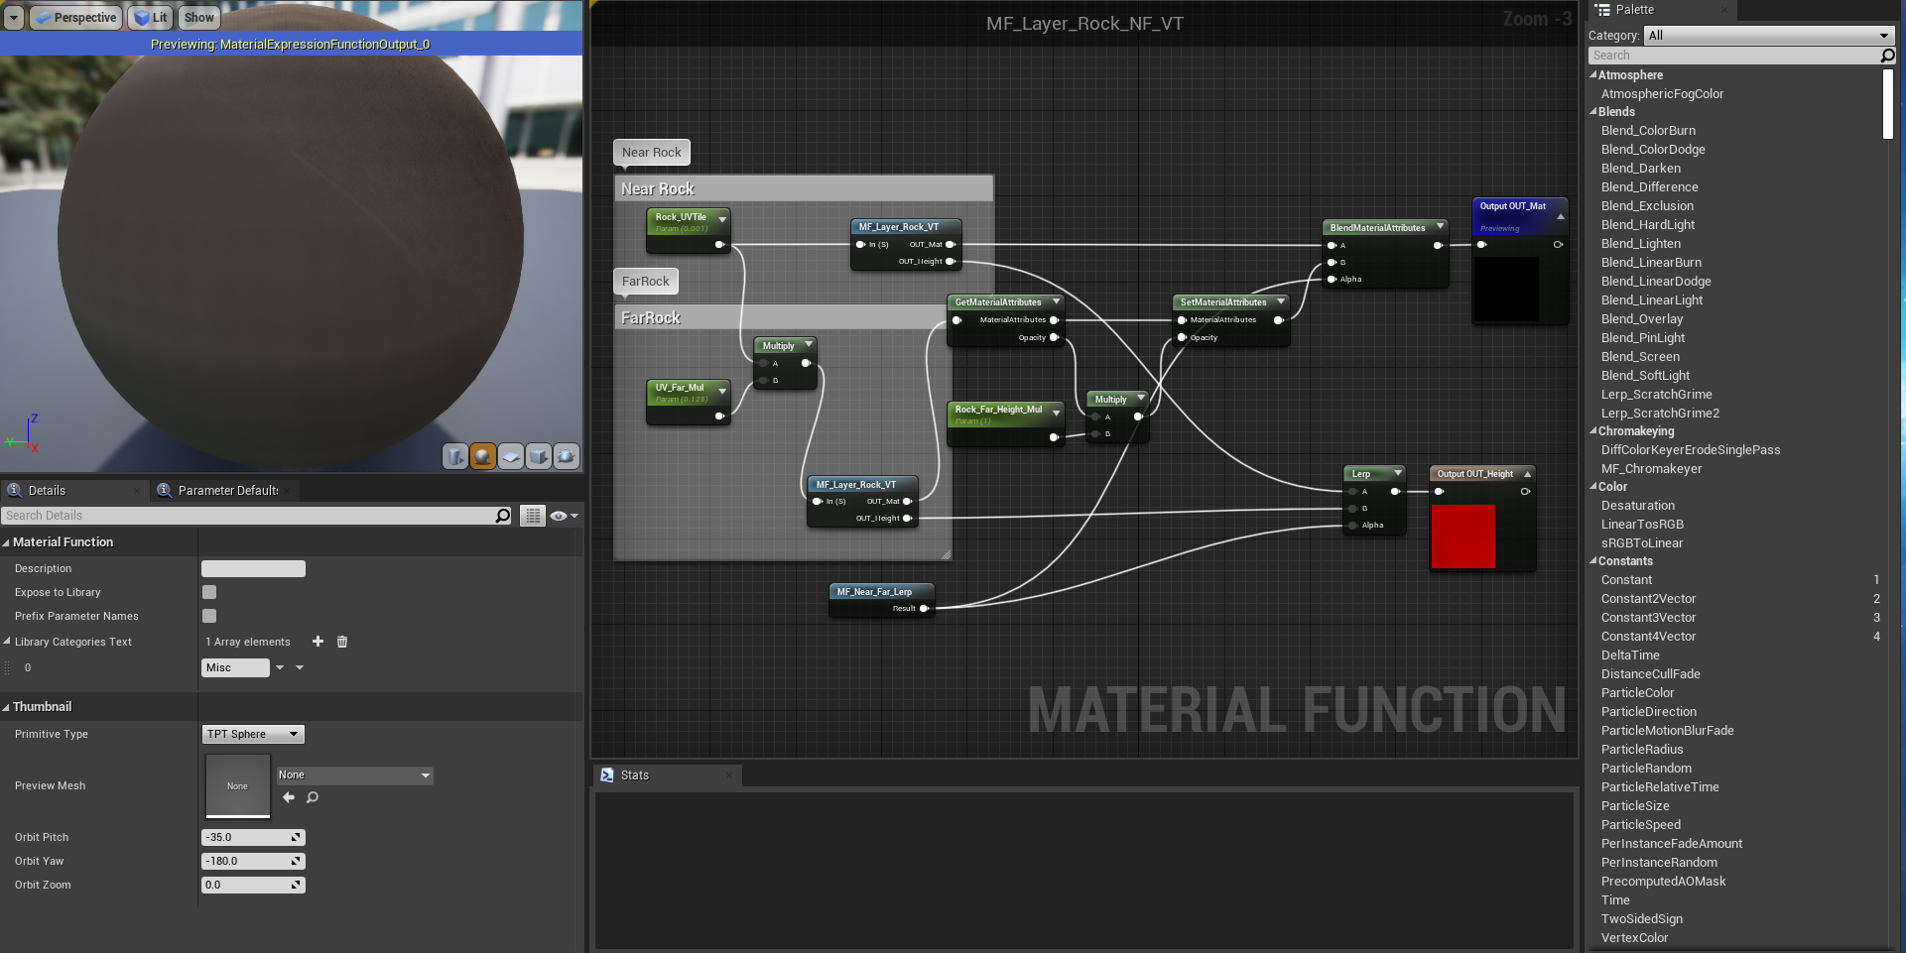This screenshot has height=953, width=1906.
Task: Delete all Library Categories array elements
Action: [x=342, y=642]
